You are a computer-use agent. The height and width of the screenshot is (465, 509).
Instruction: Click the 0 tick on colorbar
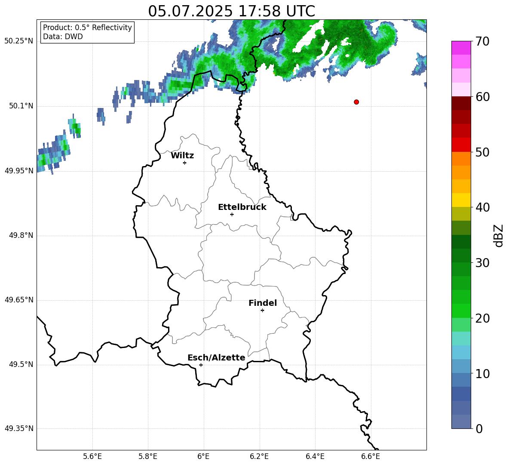tap(479, 429)
